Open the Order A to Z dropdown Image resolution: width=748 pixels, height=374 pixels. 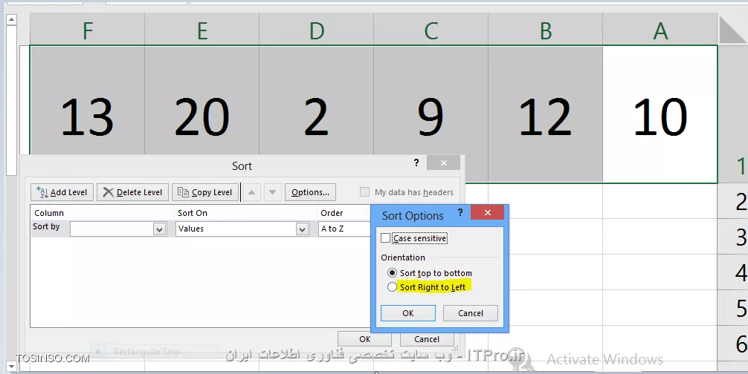(344, 229)
